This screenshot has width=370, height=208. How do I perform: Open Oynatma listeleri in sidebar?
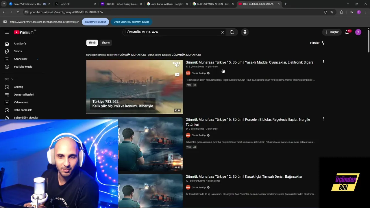[x=24, y=94]
